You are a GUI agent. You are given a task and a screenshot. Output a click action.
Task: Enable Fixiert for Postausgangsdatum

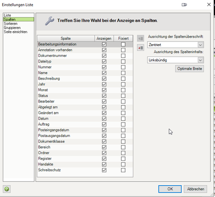(x=123, y=136)
